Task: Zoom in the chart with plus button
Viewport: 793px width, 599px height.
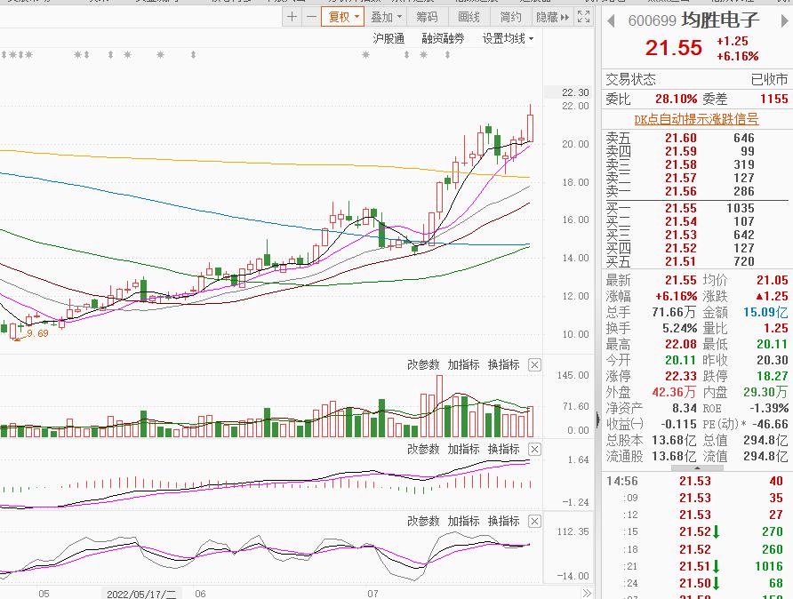Action: click(x=292, y=17)
